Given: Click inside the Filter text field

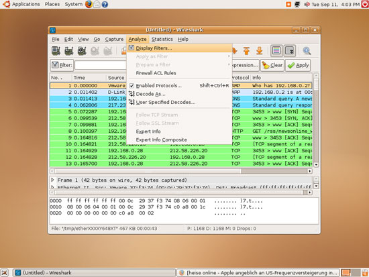Looking at the screenshot, I should pyautogui.click(x=101, y=65).
